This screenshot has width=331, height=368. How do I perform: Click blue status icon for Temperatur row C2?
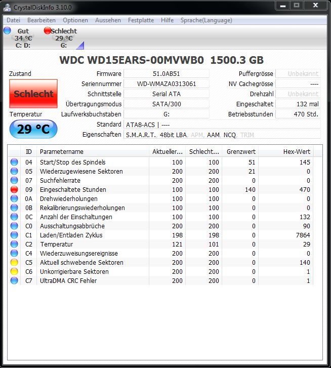pyautogui.click(x=14, y=244)
